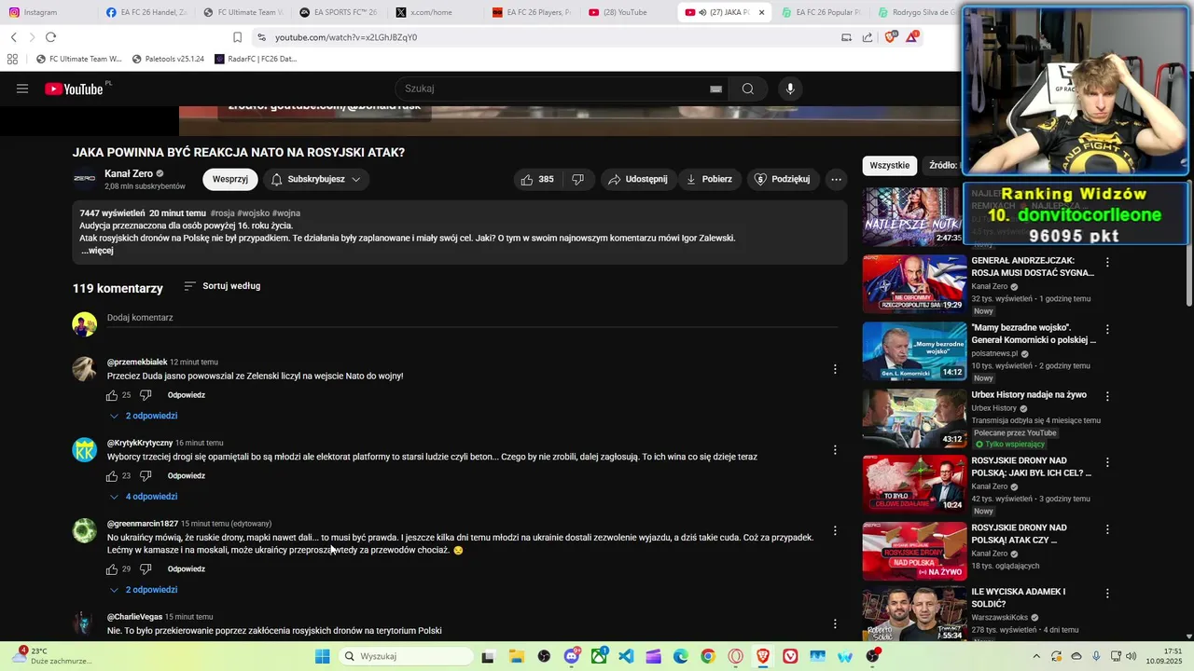Open the YouTube hamburger guide menu

(22, 89)
